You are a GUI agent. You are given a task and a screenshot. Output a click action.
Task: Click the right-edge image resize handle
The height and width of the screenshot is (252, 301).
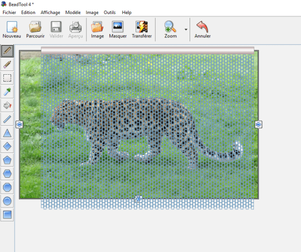[x=258, y=125]
